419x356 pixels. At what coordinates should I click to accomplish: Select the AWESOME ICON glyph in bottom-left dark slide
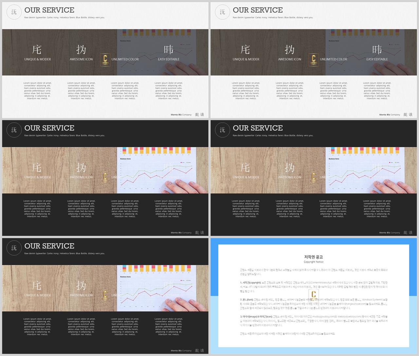81,286
